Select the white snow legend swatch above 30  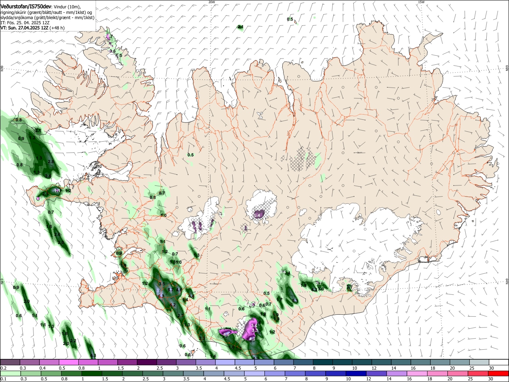coord(499,363)
